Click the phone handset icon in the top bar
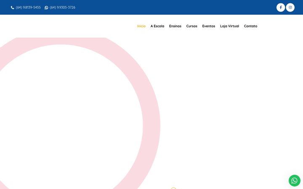303x189 pixels. coord(12,8)
